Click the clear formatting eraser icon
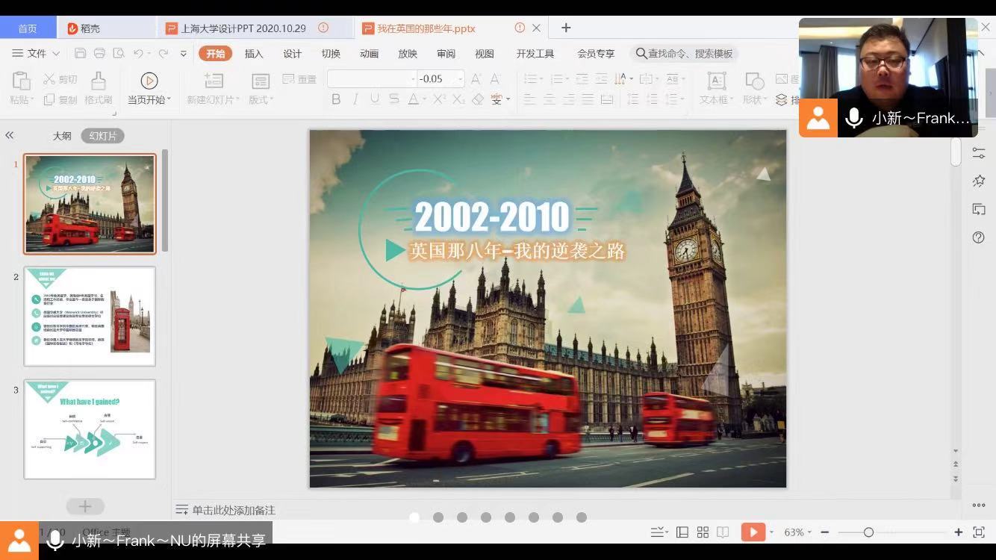996x560 pixels. pyautogui.click(x=479, y=99)
